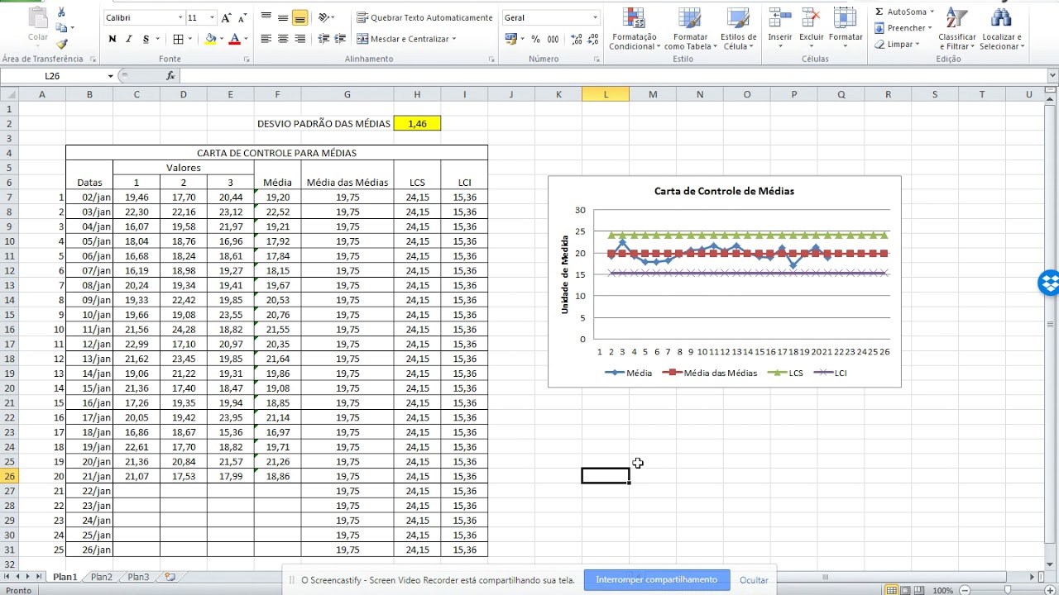The width and height of the screenshot is (1059, 595).
Task: Apply percent style format
Action: (536, 39)
